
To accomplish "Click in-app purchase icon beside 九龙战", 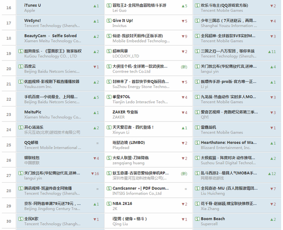I will [x=197, y=97].
